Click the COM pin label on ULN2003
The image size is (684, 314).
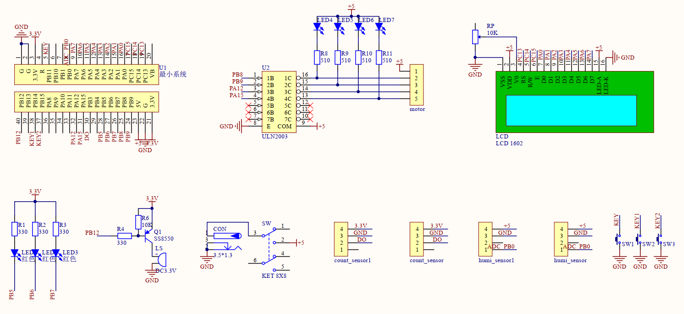[x=284, y=126]
